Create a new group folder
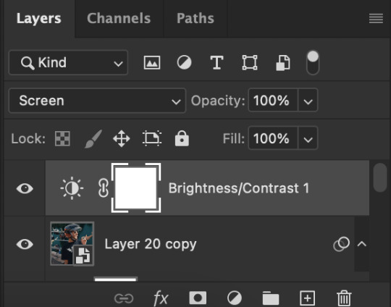This screenshot has width=391, height=307. point(271,298)
